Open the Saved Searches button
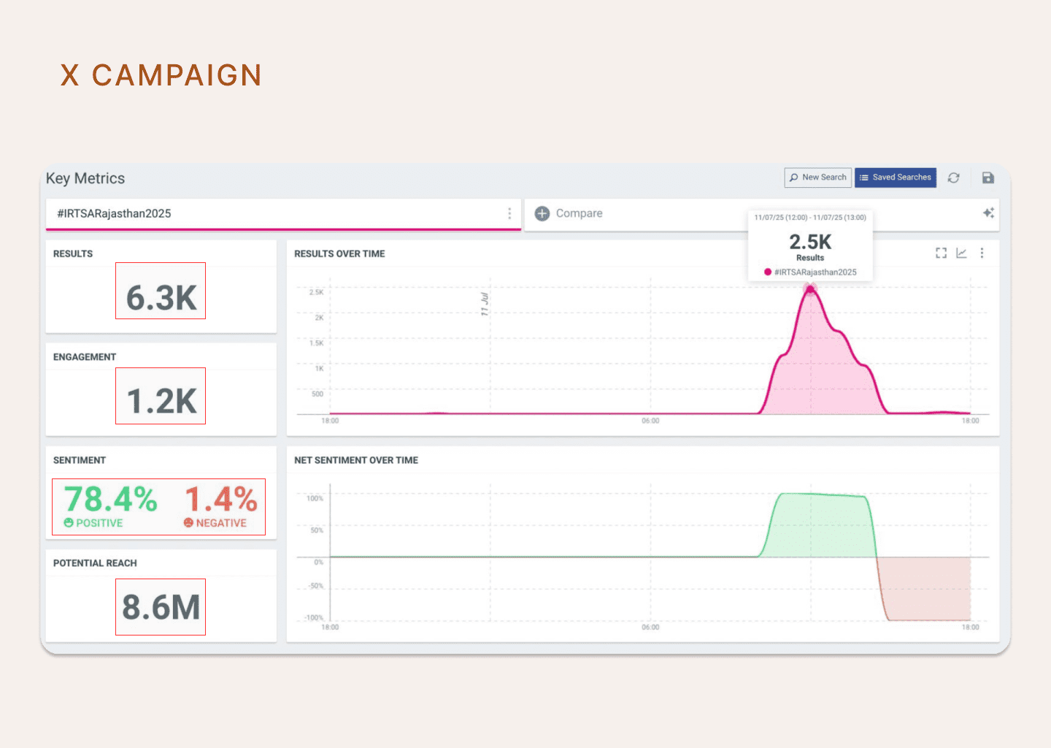The width and height of the screenshot is (1051, 748). (895, 178)
